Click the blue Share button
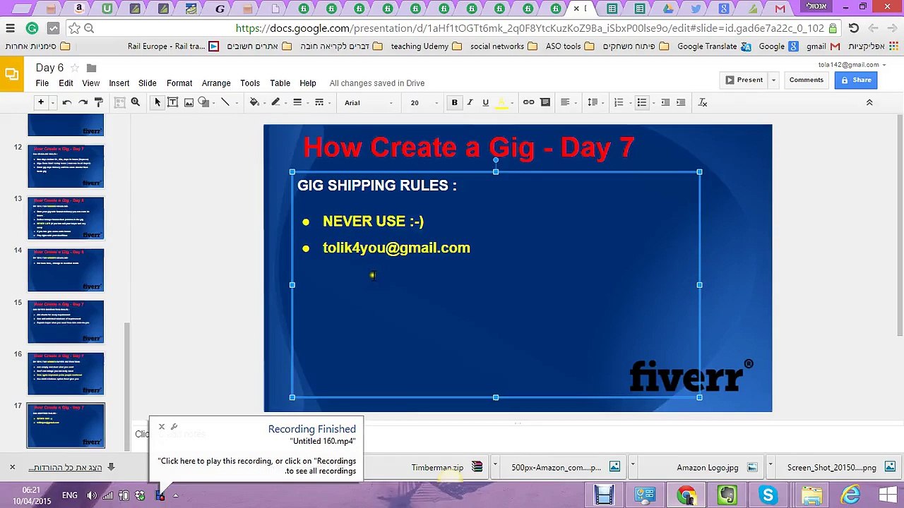This screenshot has height=508, width=904. coord(856,80)
